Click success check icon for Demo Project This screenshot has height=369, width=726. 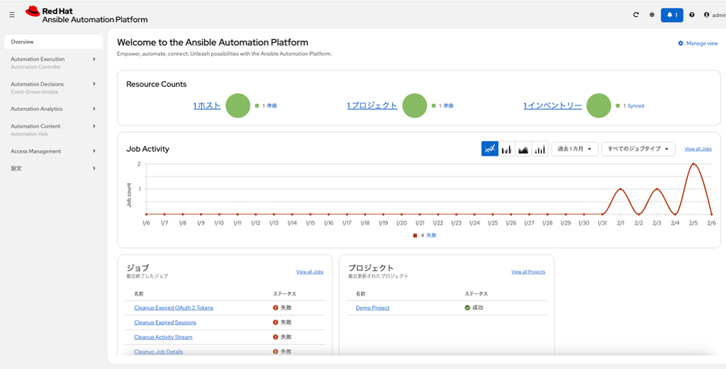click(x=468, y=307)
